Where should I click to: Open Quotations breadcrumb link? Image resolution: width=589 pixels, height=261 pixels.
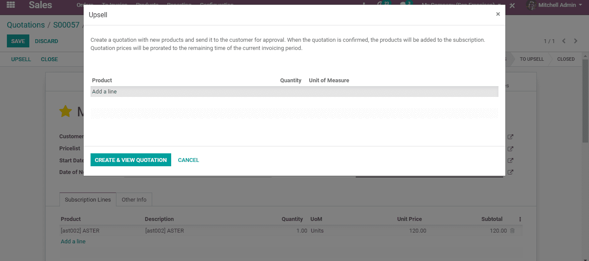coord(26,25)
